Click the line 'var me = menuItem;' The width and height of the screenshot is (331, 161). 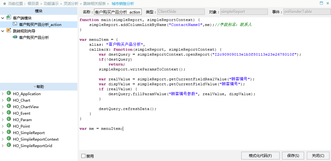coord(101,129)
